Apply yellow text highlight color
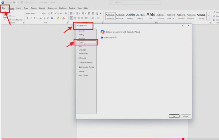219x140 pixels. coord(58,18)
